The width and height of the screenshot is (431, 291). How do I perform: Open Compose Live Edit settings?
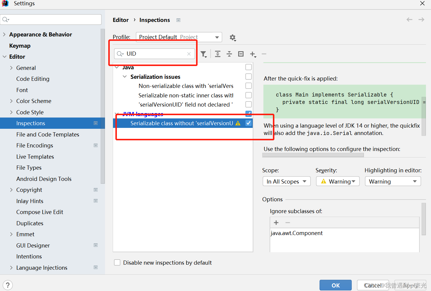click(x=40, y=212)
